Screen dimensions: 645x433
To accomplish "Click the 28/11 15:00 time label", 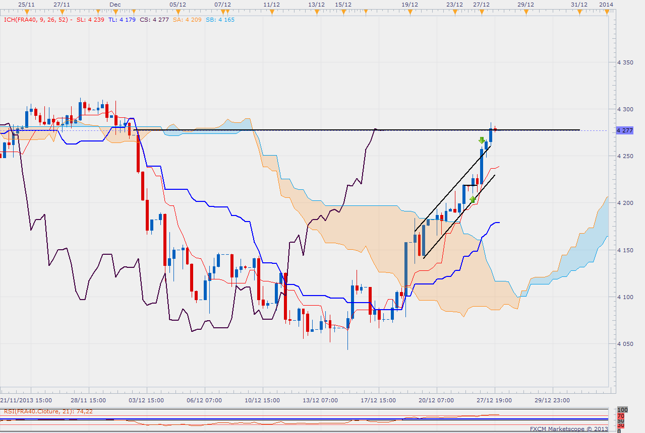I will click(89, 400).
